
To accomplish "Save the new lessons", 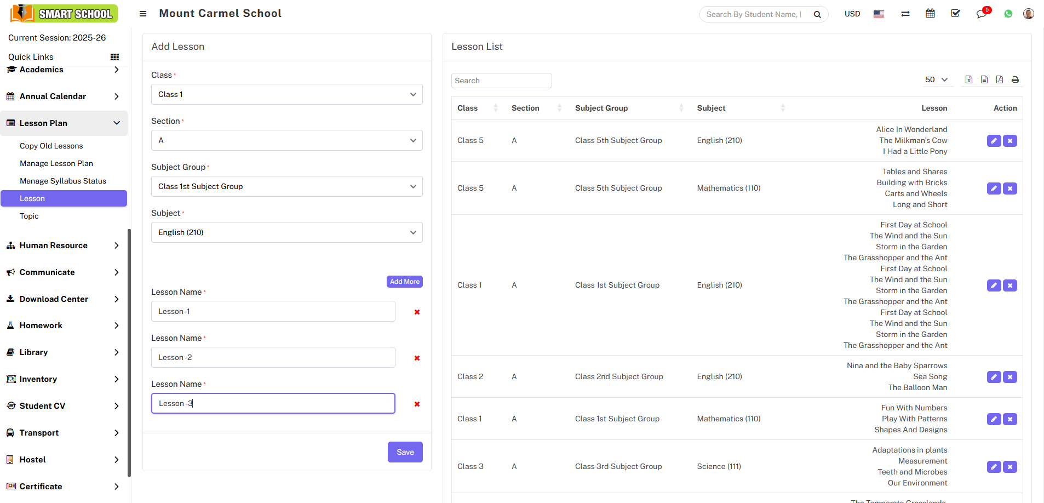I will 405,452.
